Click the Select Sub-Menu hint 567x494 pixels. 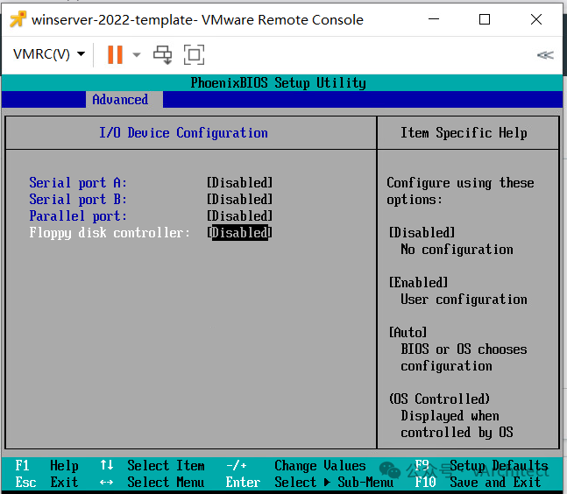point(309,482)
